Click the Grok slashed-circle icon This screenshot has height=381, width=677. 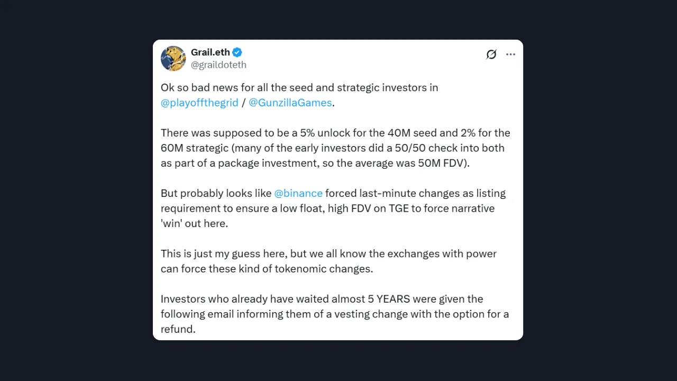coord(491,55)
